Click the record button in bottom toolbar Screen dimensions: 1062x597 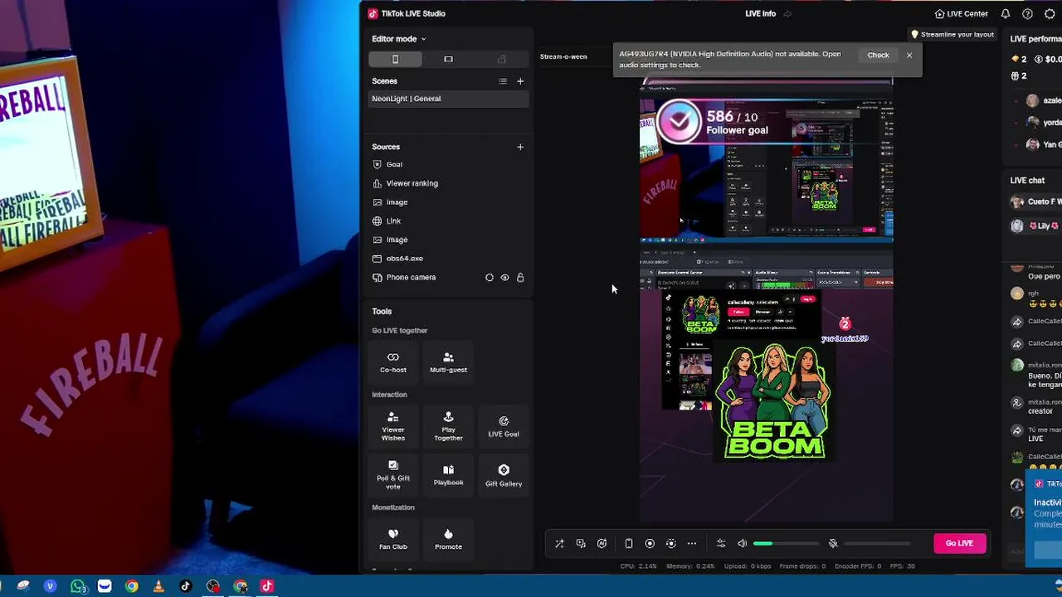pos(650,544)
